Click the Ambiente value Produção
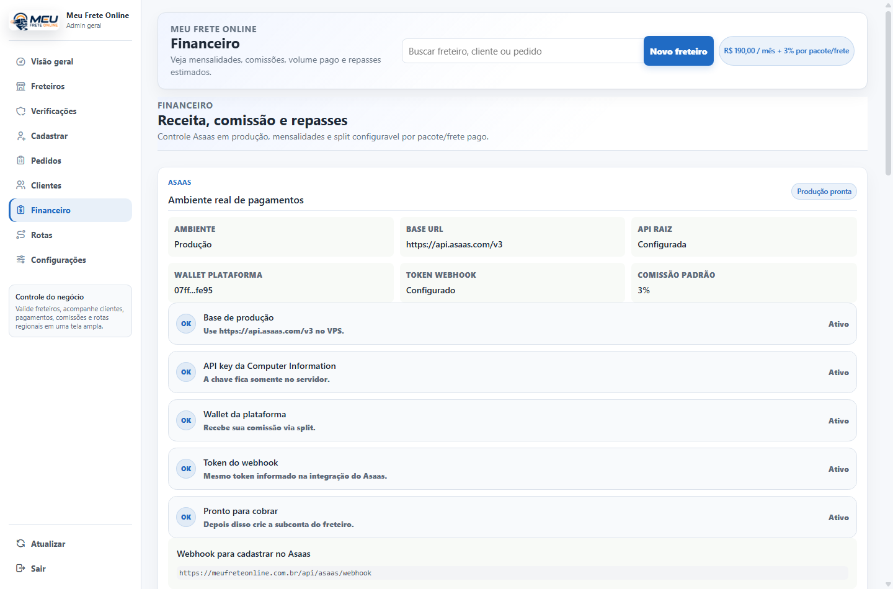This screenshot has width=893, height=589. [193, 244]
